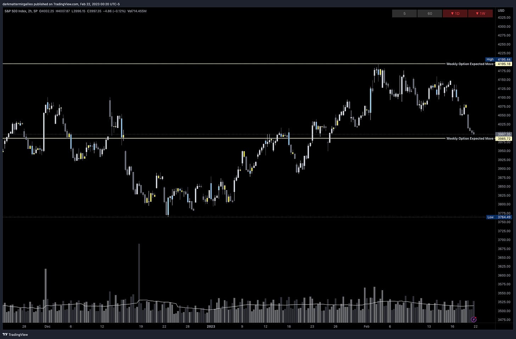516x339 pixels.
Task: Click the S&P 500 Index symbol legend
Action: click(21, 11)
